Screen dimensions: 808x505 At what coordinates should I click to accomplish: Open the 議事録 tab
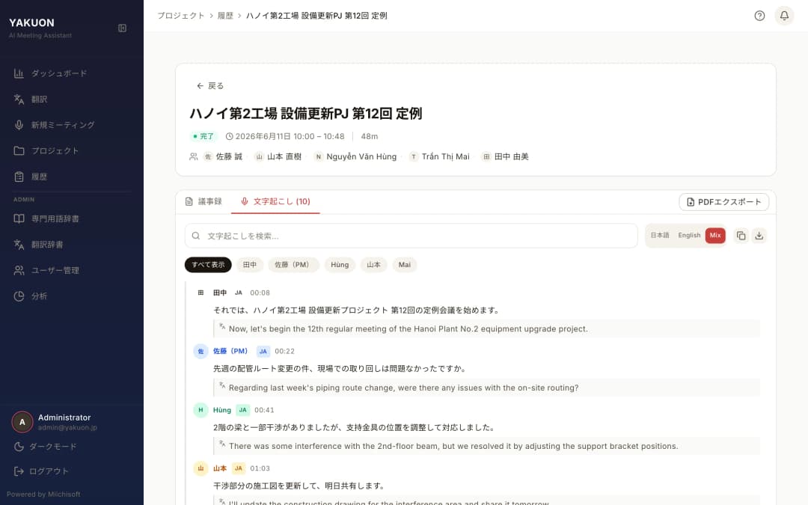203,201
